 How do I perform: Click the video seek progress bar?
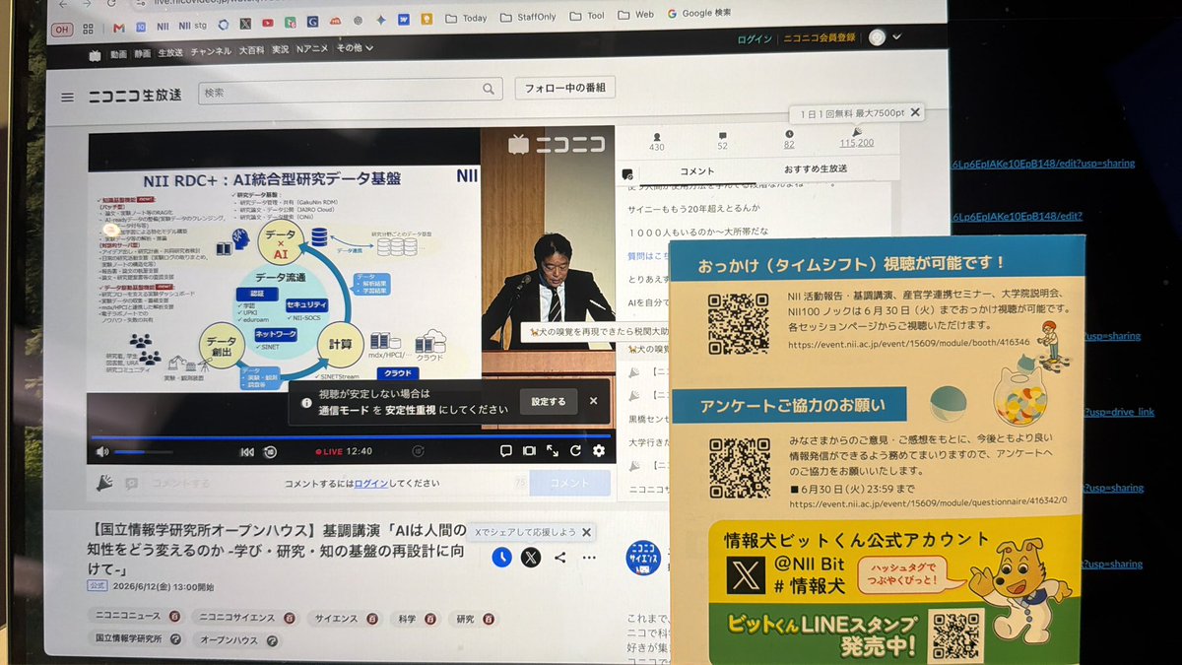coord(351,436)
